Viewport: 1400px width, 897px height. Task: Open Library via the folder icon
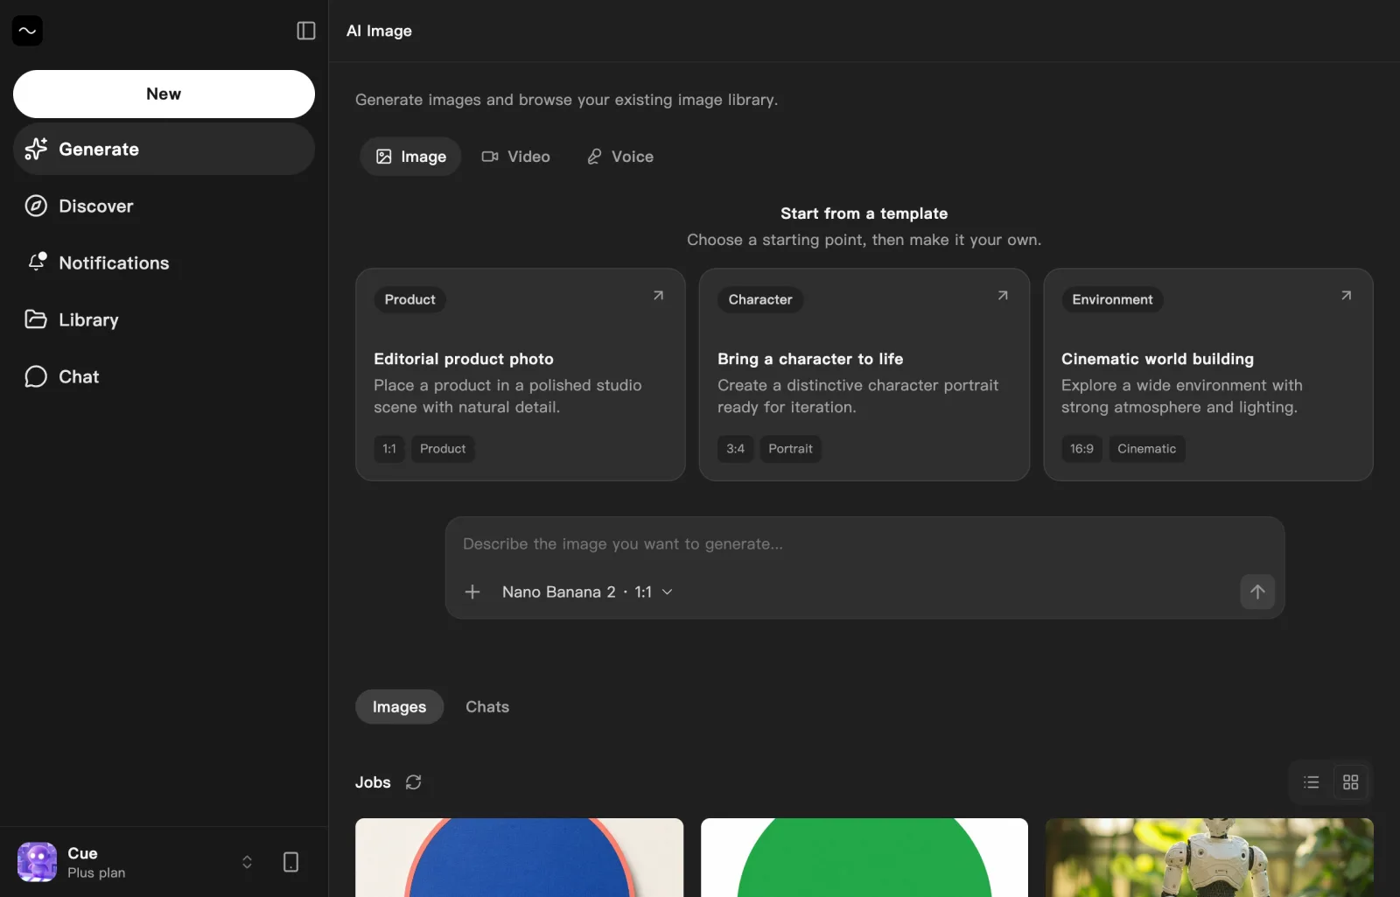click(36, 319)
